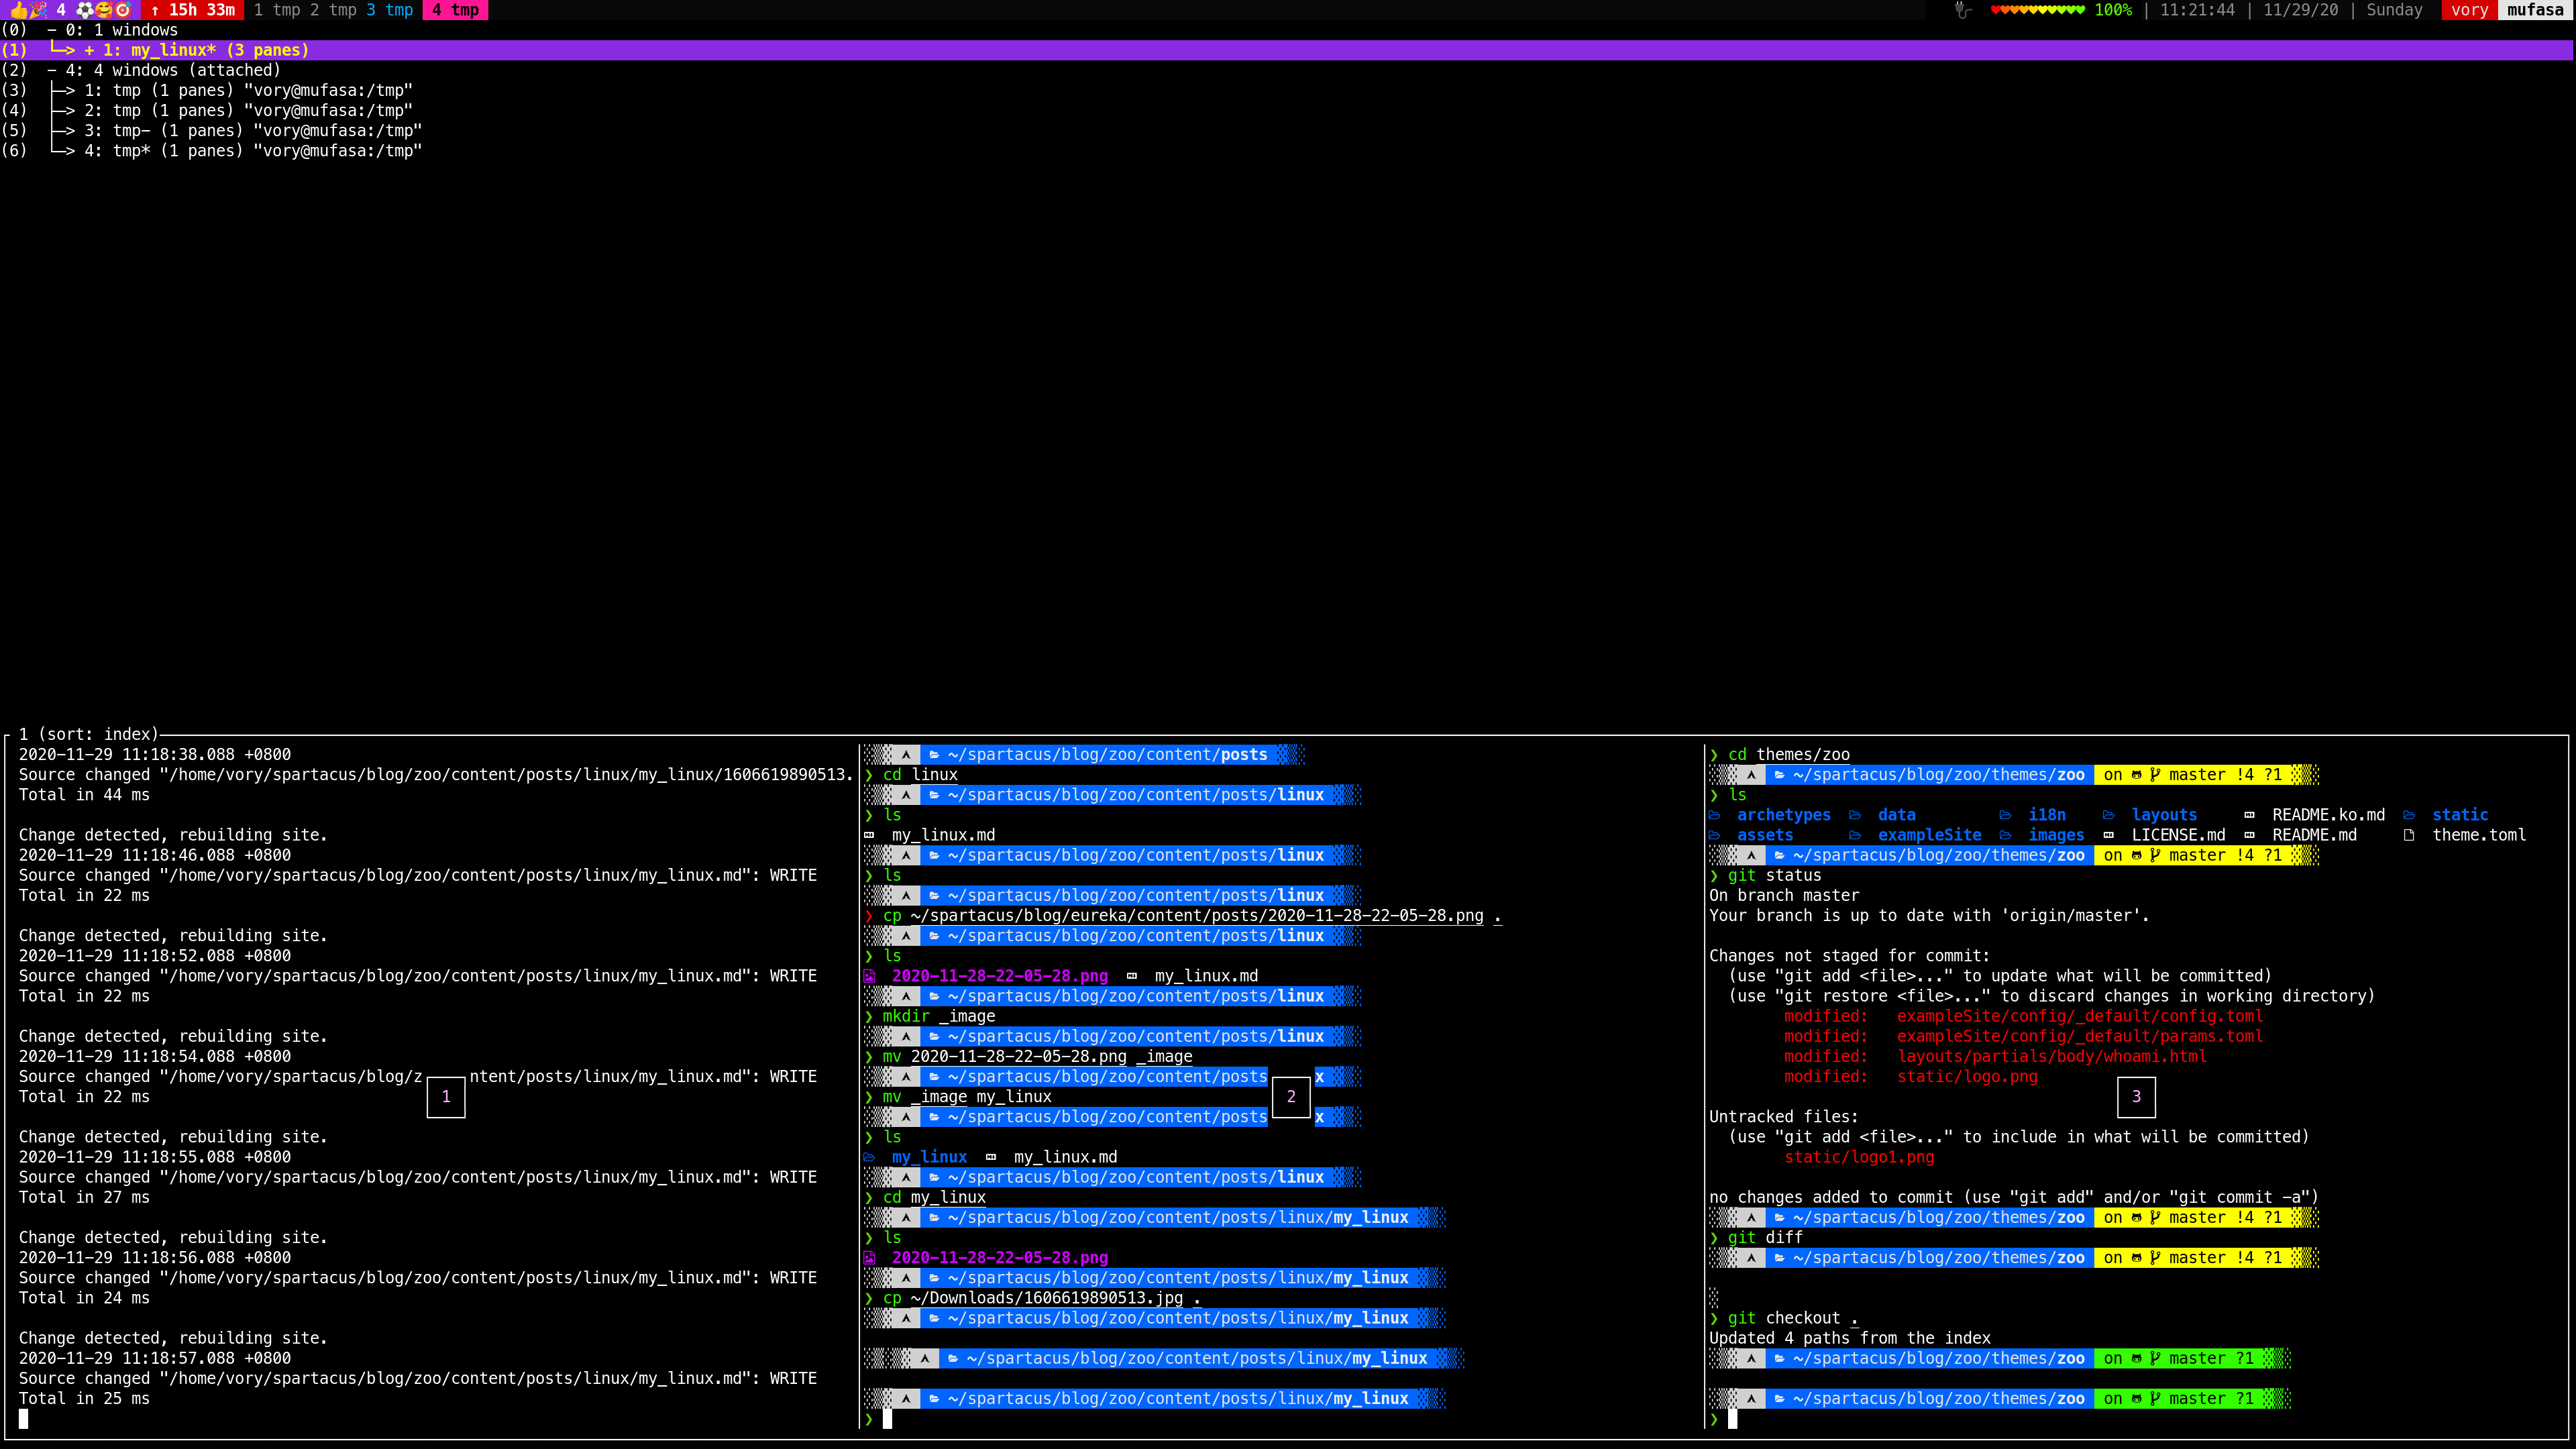Viewport: 2576px width, 1449px height.
Task: Click the target dart emoji icon
Action: 123,10
